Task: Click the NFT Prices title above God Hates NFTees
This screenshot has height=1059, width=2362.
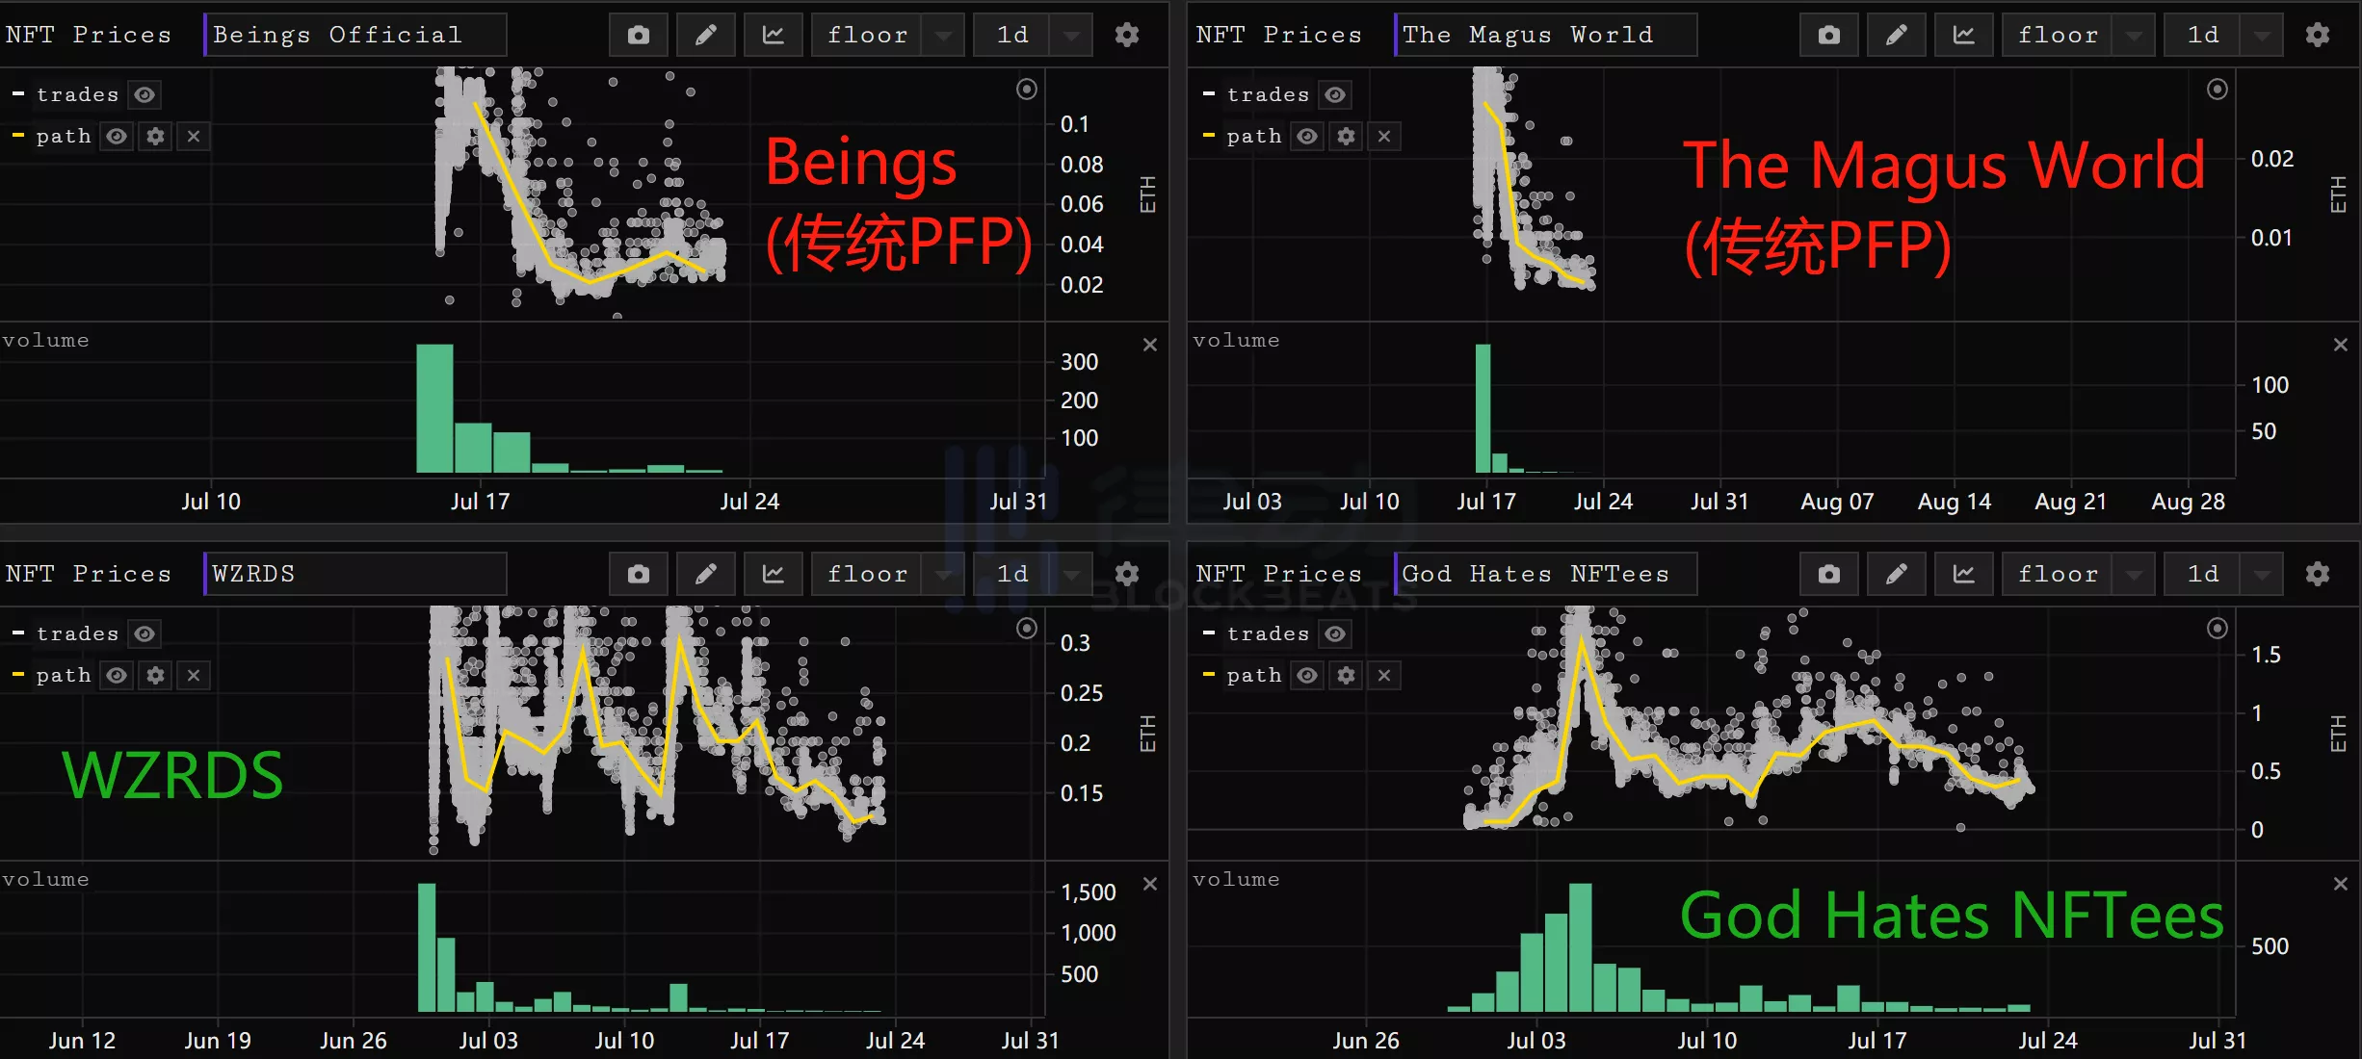Action: (x=1279, y=575)
